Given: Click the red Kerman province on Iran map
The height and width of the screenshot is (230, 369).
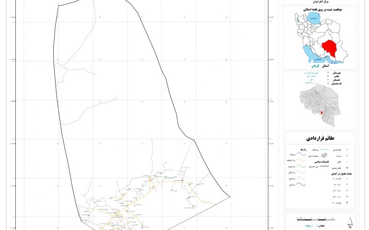Looking at the screenshot, I should 329,47.
